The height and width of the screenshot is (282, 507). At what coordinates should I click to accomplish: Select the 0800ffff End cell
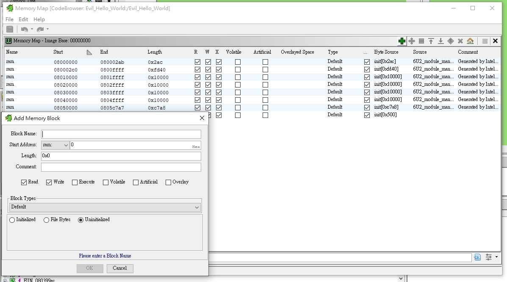point(112,70)
